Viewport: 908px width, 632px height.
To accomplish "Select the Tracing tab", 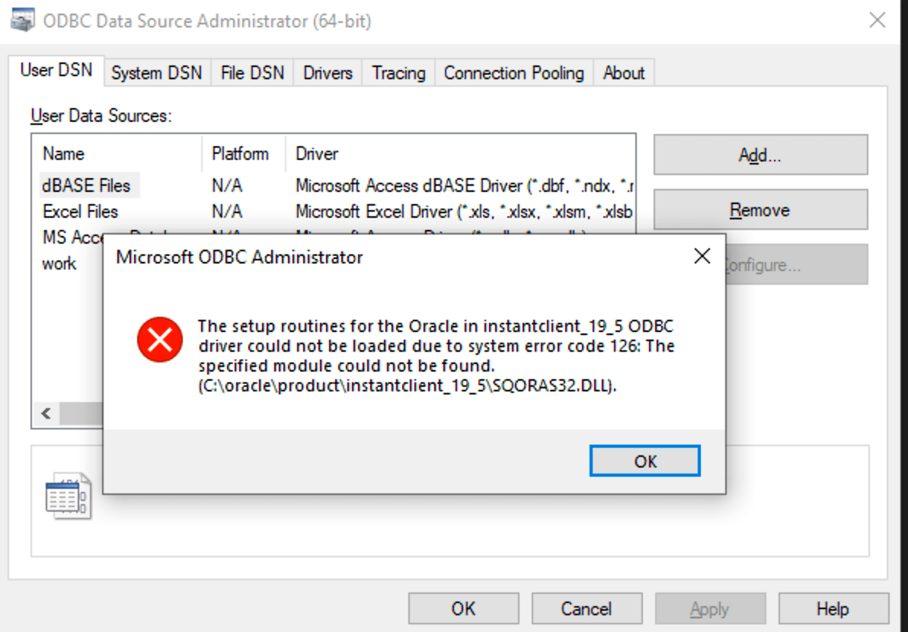I will click(398, 73).
